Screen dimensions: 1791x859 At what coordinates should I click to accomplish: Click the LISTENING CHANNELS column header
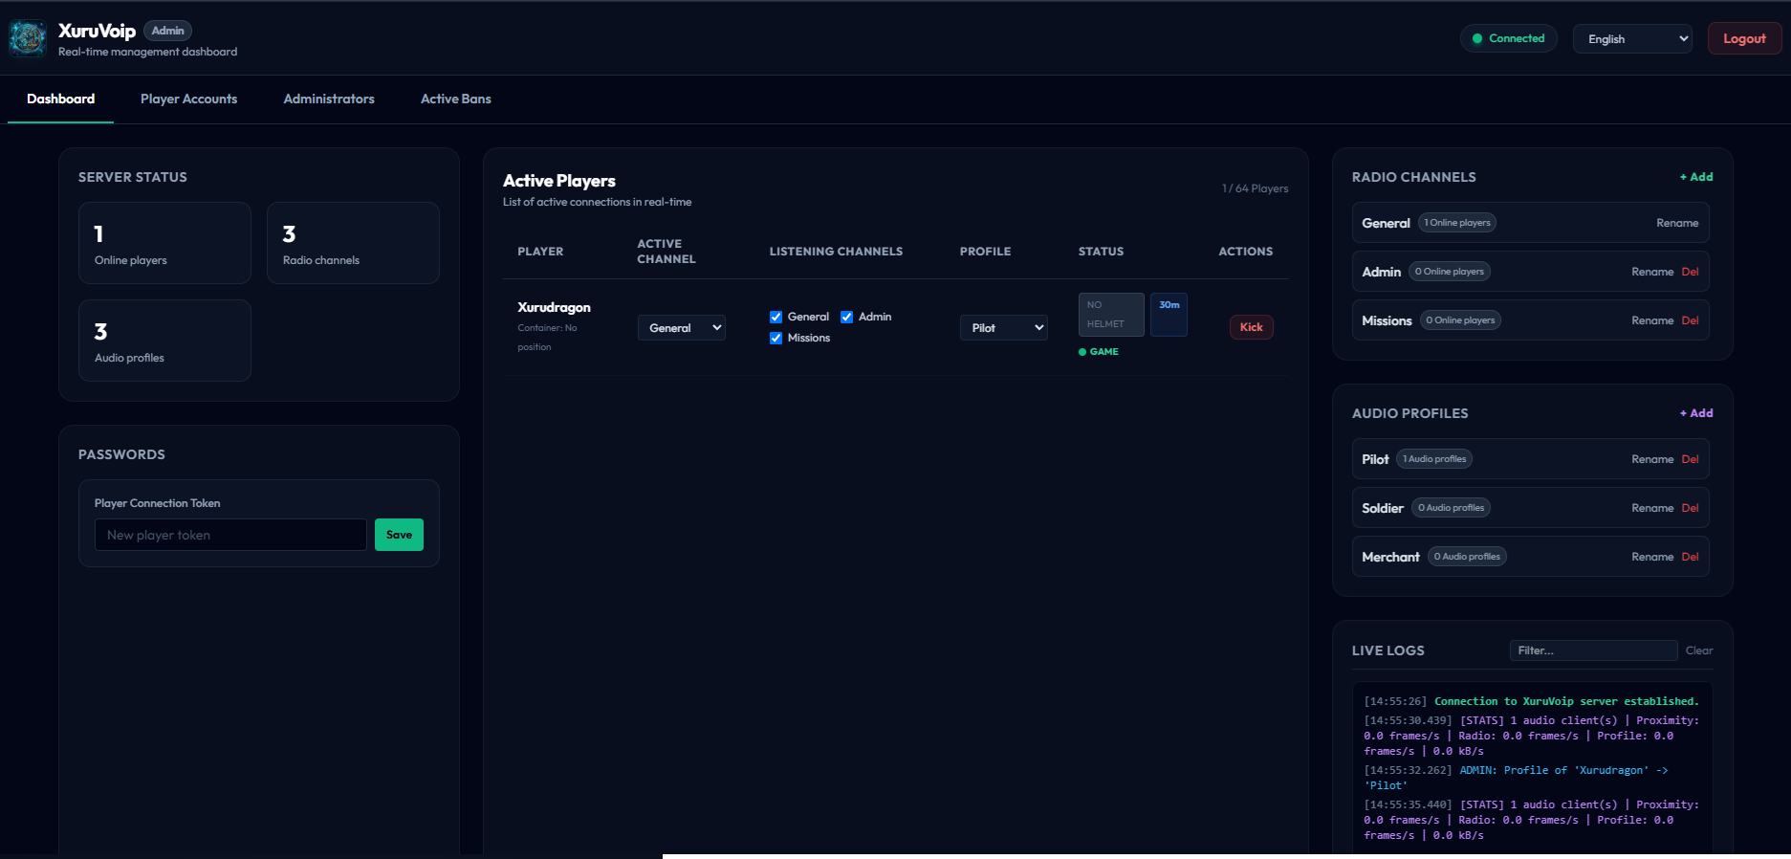coord(836,252)
